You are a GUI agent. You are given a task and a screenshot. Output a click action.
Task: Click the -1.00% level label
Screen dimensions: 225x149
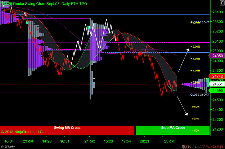(194, 118)
